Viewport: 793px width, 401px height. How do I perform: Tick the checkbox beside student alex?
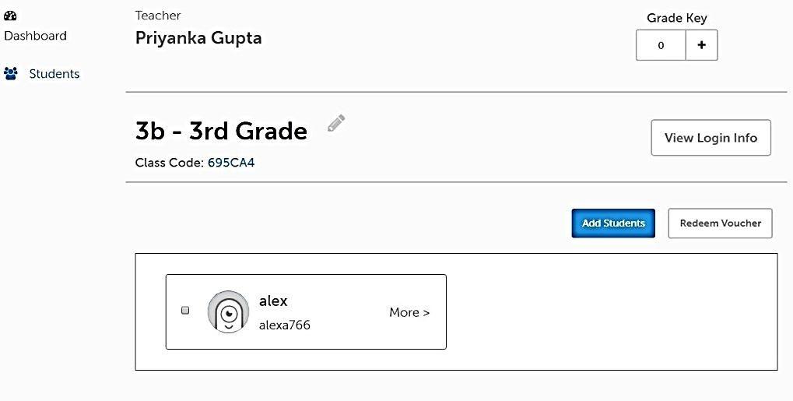pyautogui.click(x=185, y=310)
